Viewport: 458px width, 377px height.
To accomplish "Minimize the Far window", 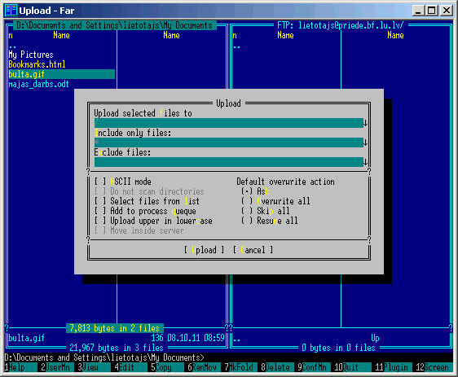I will click(418, 11).
